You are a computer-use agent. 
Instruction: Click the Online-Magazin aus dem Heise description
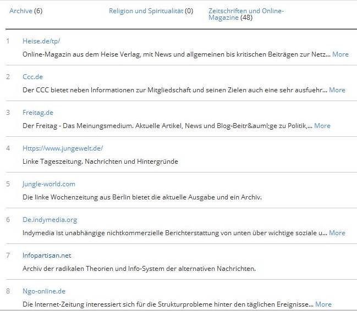tap(177, 54)
